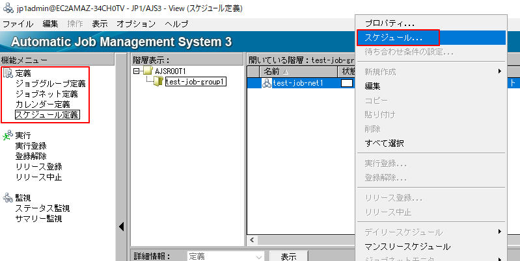Click the white status box in test-job-net1 row
The height and width of the screenshot is (261, 520).
tap(347, 83)
